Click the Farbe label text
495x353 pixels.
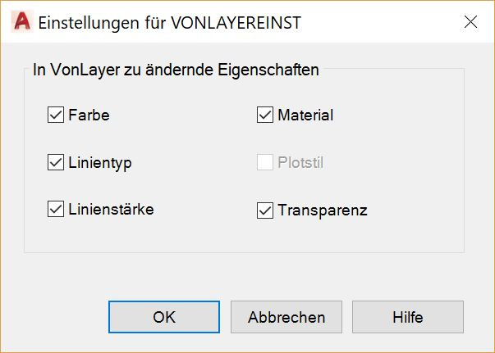89,115
